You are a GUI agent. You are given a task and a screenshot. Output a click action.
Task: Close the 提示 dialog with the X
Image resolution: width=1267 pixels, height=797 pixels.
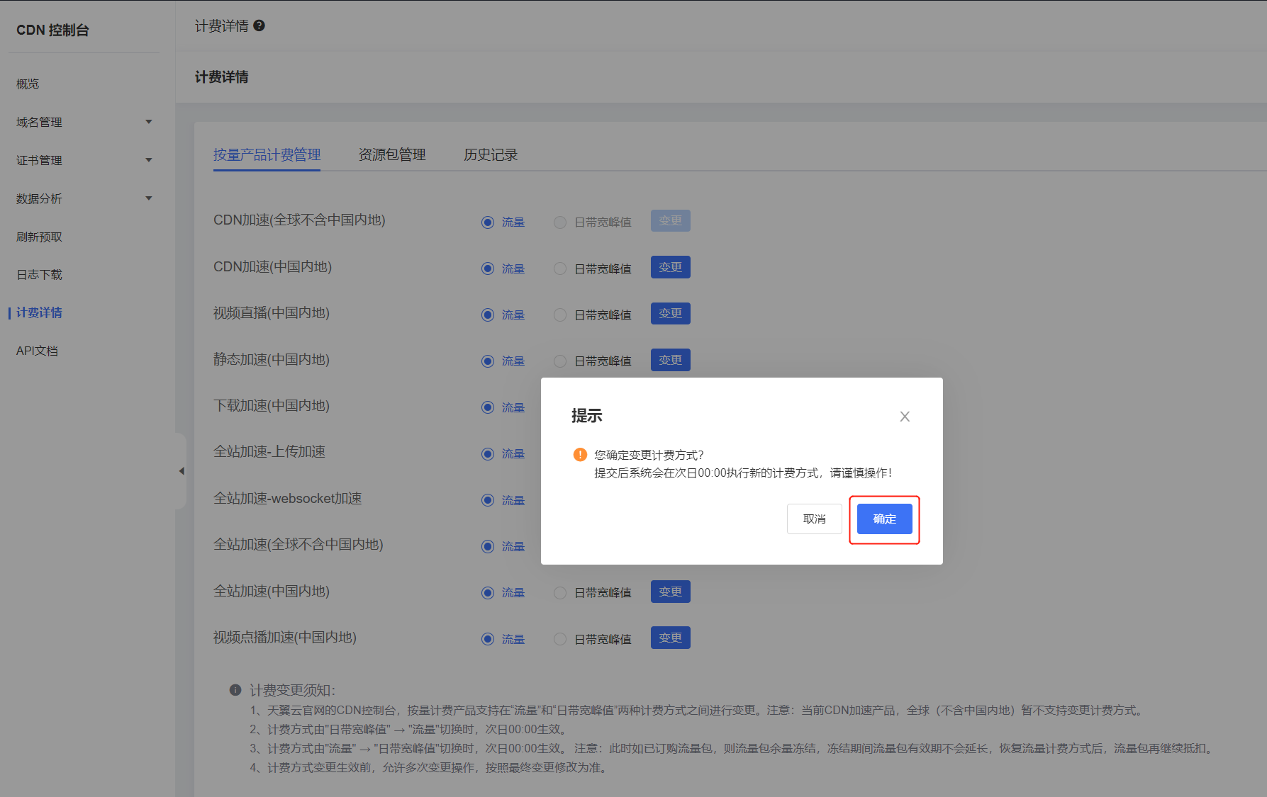(x=905, y=417)
